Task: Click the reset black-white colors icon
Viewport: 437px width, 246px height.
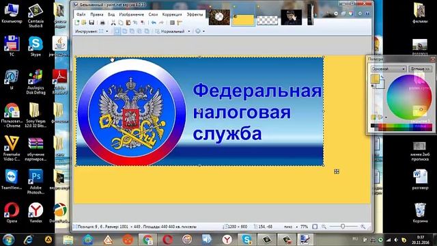Action: pyautogui.click(x=373, y=87)
